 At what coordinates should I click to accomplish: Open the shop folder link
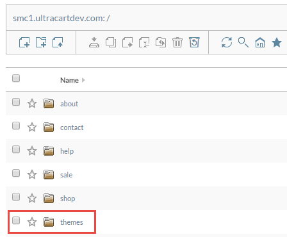67,199
